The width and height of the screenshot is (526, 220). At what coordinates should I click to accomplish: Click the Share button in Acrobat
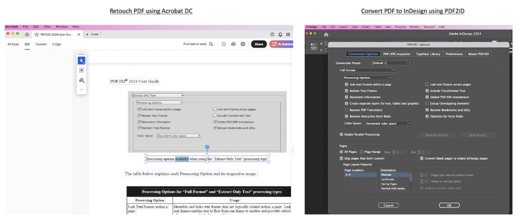click(x=259, y=44)
